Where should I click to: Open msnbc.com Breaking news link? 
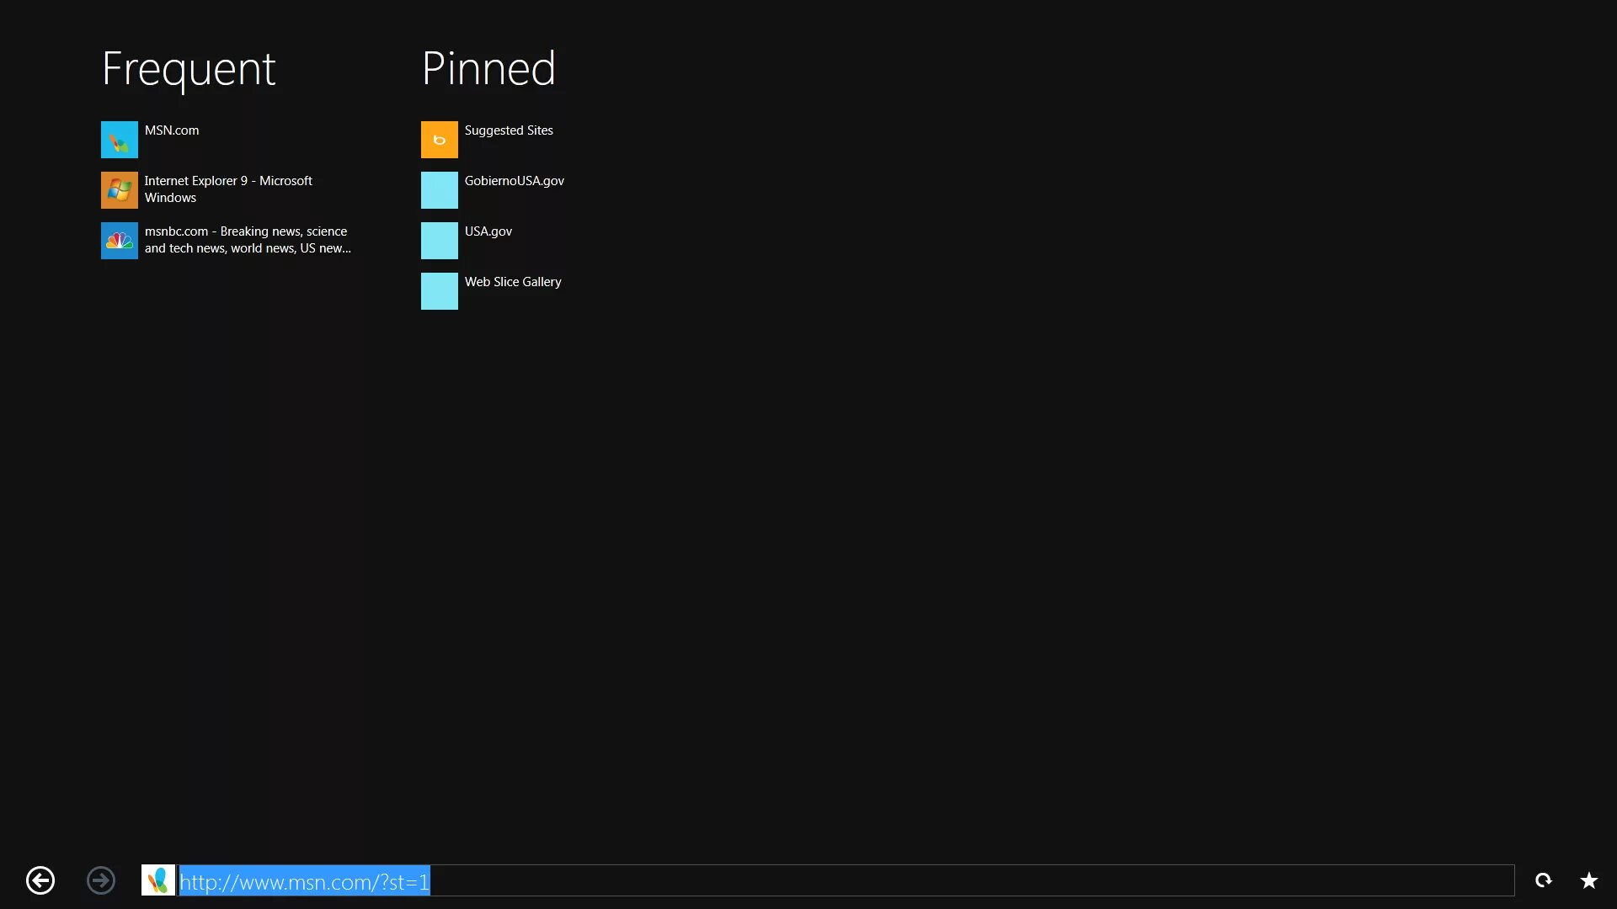(248, 240)
